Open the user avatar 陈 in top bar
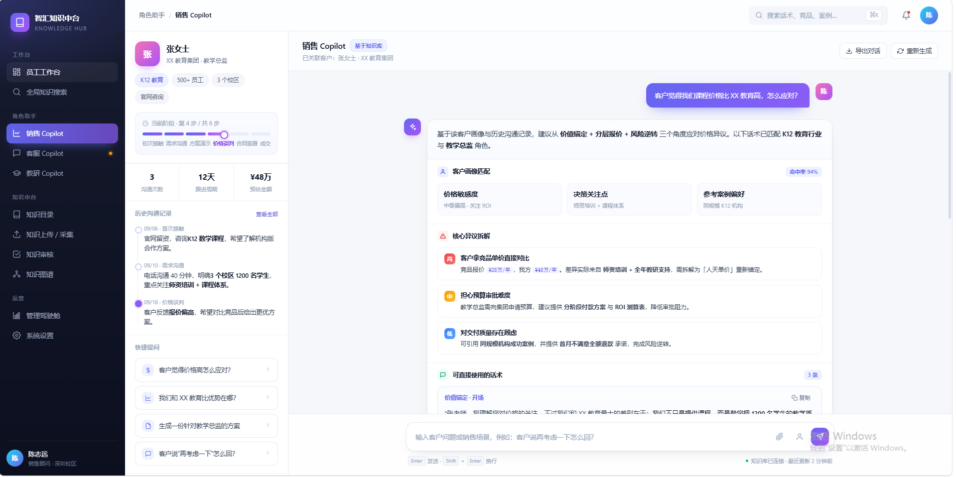The width and height of the screenshot is (956, 477). (x=929, y=15)
